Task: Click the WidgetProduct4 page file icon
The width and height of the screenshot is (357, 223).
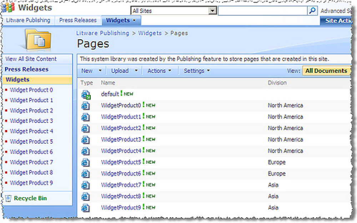Action: click(x=86, y=151)
